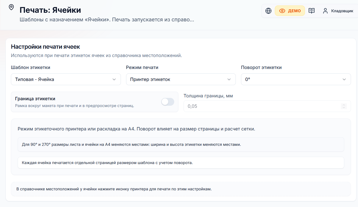358x207 pixels.
Task: Click the Толщина границы input field
Action: point(267,106)
